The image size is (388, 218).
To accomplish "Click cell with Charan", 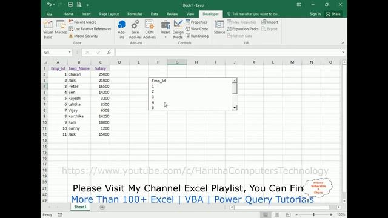I will point(79,74).
